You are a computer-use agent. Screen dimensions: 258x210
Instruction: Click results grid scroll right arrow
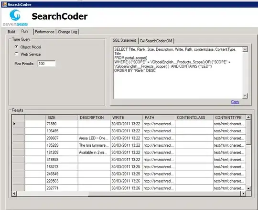click(x=243, y=193)
